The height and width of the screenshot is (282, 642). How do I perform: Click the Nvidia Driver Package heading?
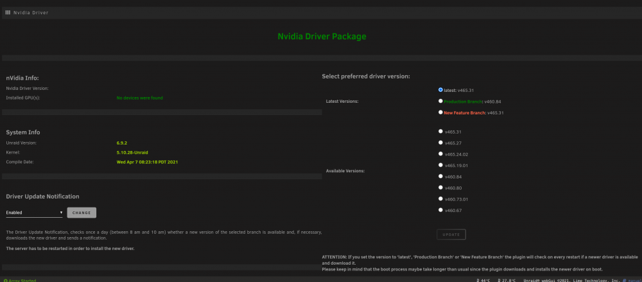pyautogui.click(x=322, y=37)
